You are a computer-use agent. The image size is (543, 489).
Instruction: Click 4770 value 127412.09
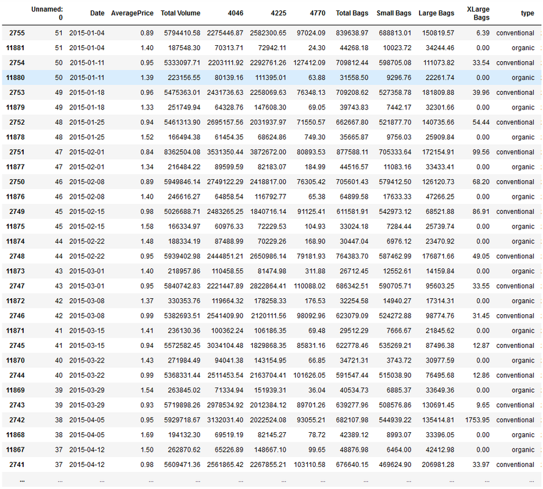[309, 63]
